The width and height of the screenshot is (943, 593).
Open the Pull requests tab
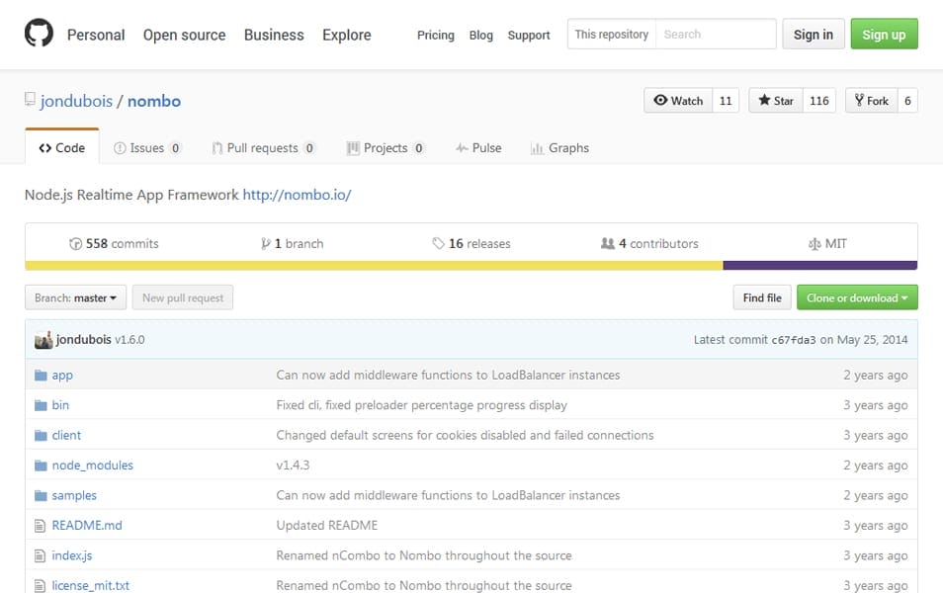[262, 148]
